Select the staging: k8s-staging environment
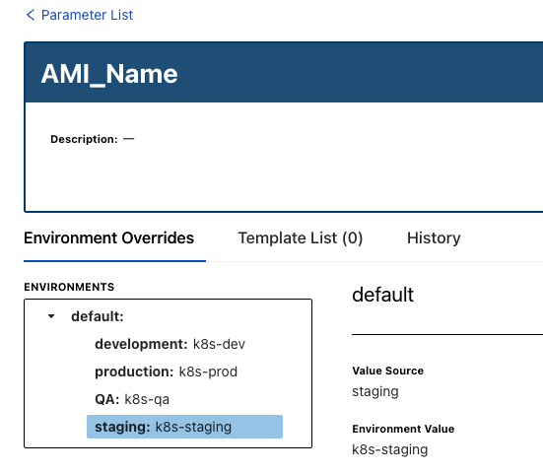Viewport: 543px width, 473px height. (184, 427)
